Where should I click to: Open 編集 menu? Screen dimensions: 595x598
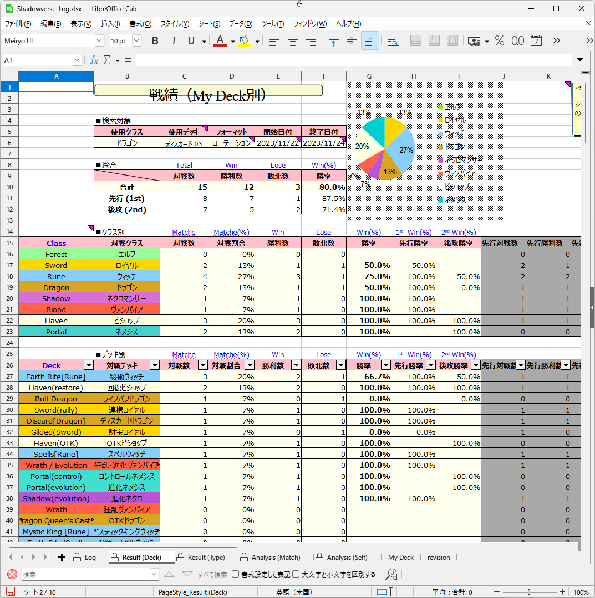[x=51, y=24]
